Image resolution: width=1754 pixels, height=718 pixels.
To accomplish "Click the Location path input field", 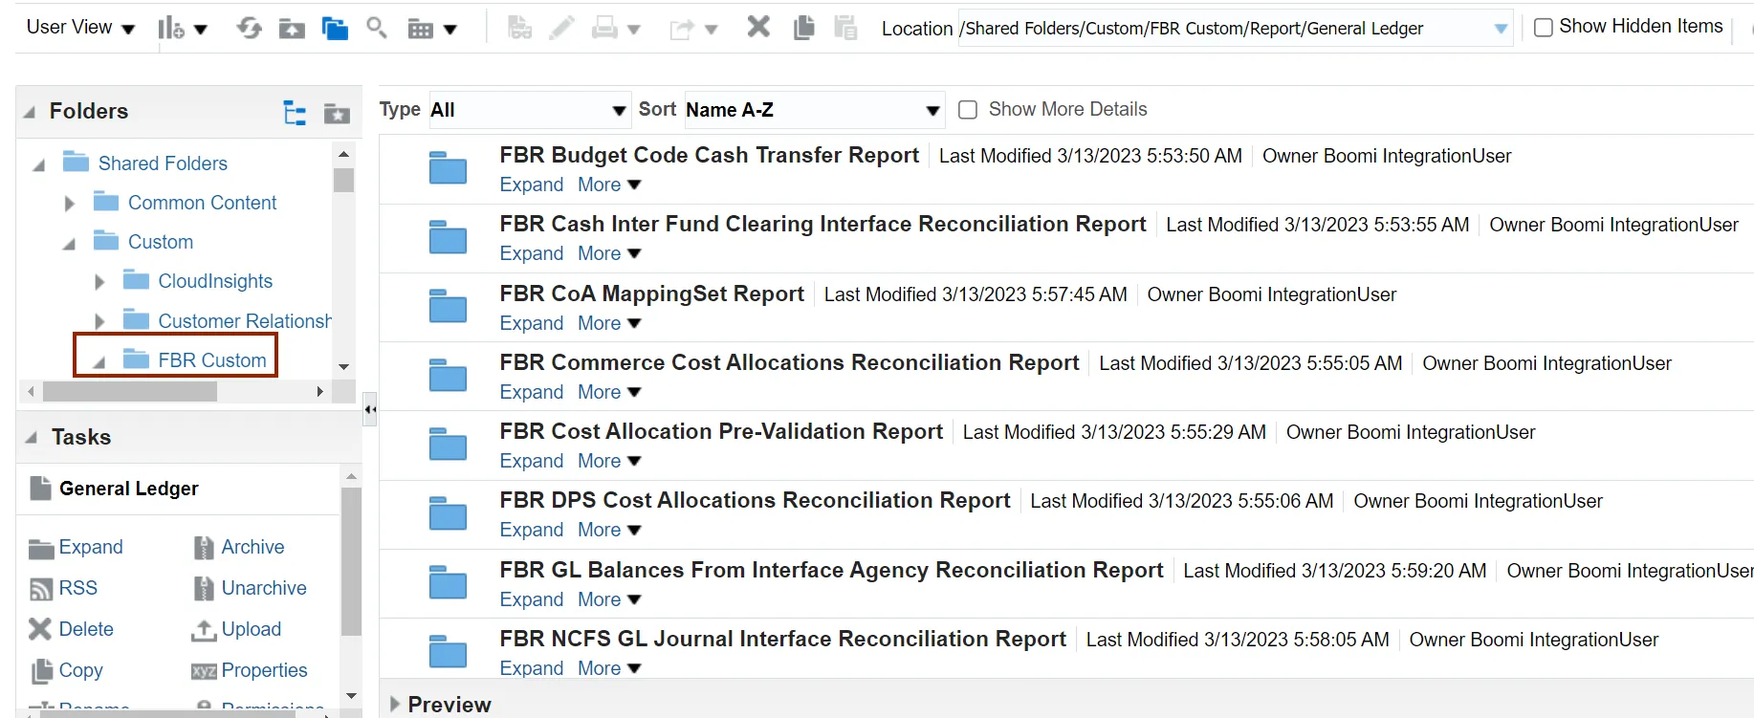I will pos(1224,29).
